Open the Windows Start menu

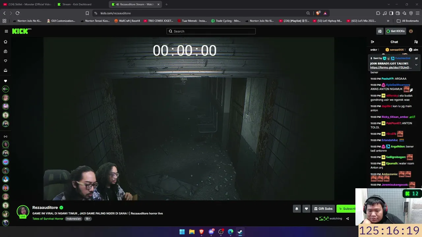(x=182, y=232)
